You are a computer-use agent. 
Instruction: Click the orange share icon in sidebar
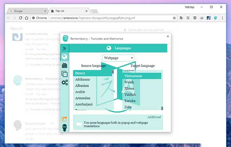[64, 119]
